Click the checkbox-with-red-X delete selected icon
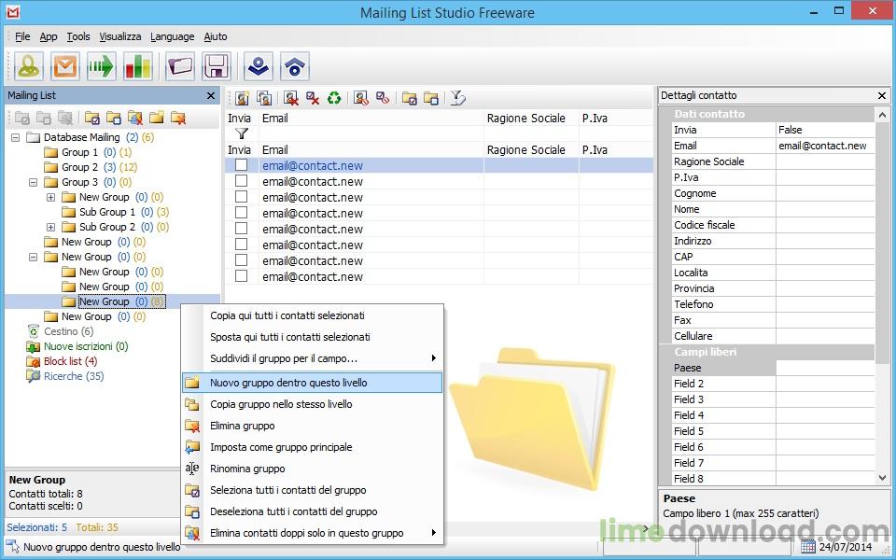 pyautogui.click(x=312, y=98)
